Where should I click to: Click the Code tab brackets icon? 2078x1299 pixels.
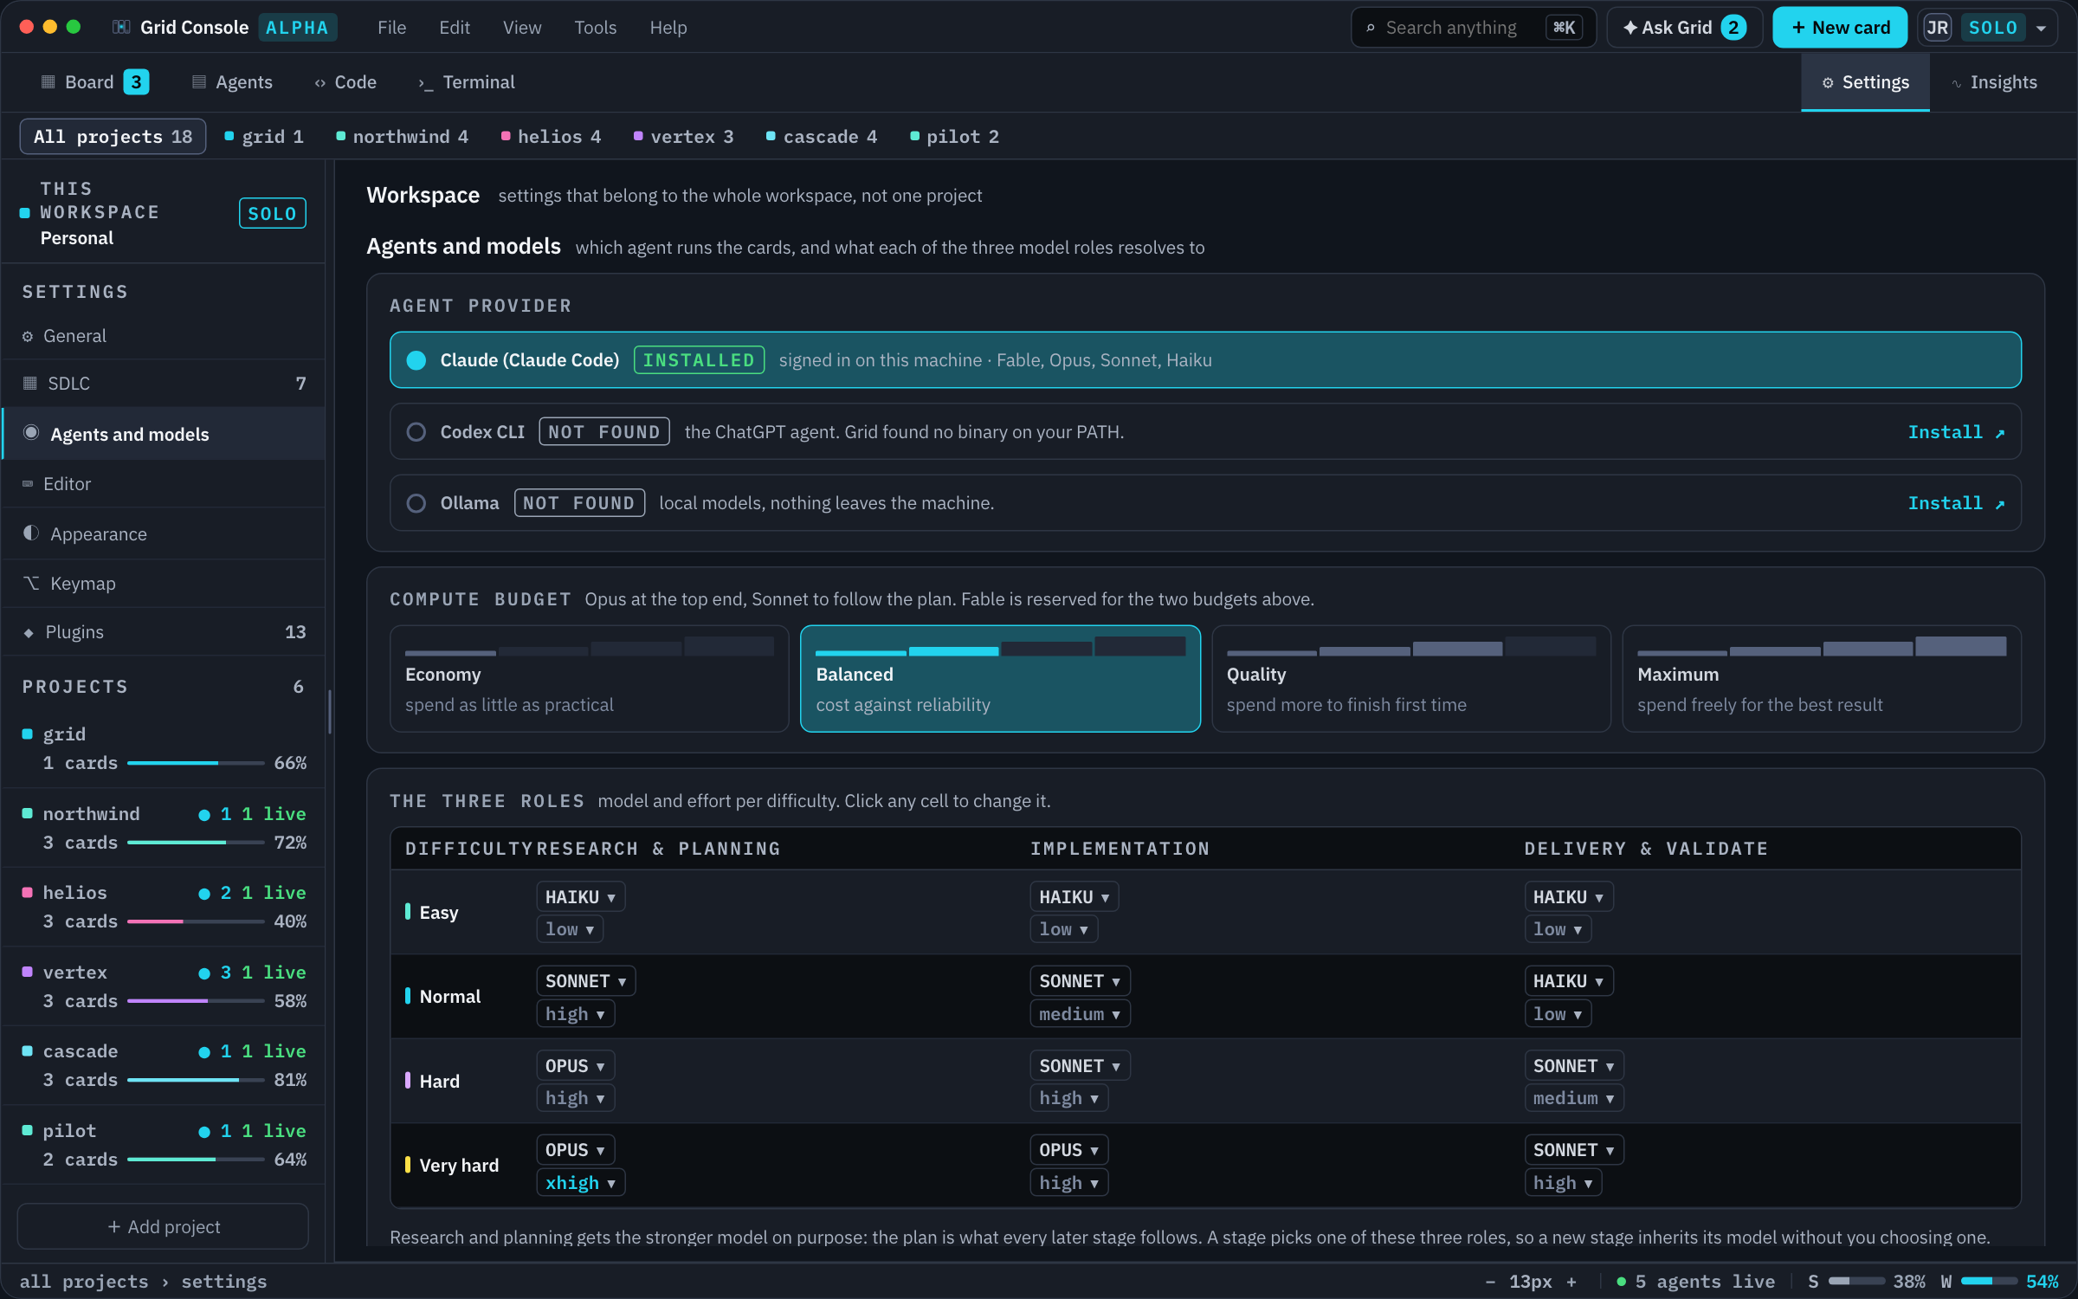[x=320, y=83]
